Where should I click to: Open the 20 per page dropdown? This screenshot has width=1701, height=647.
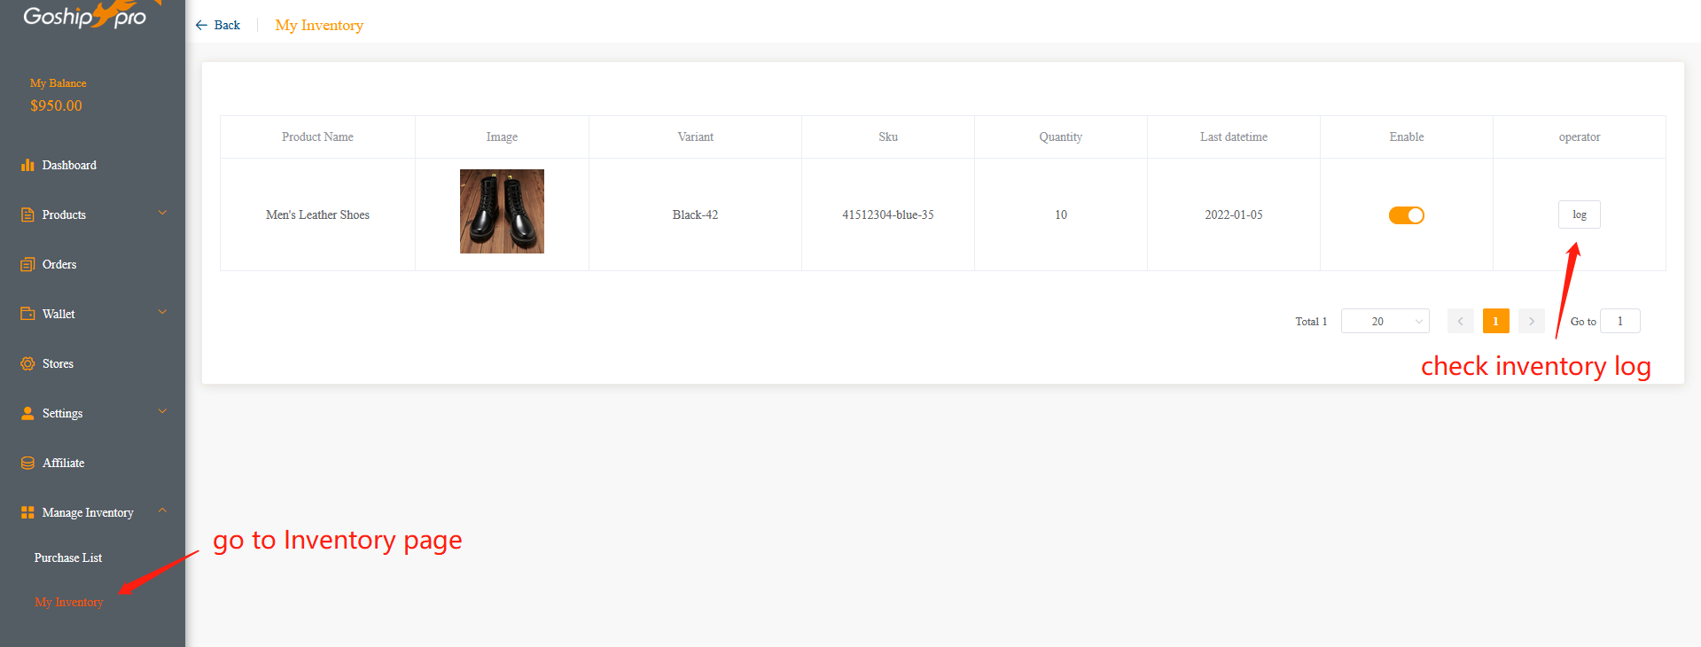pyautogui.click(x=1385, y=321)
